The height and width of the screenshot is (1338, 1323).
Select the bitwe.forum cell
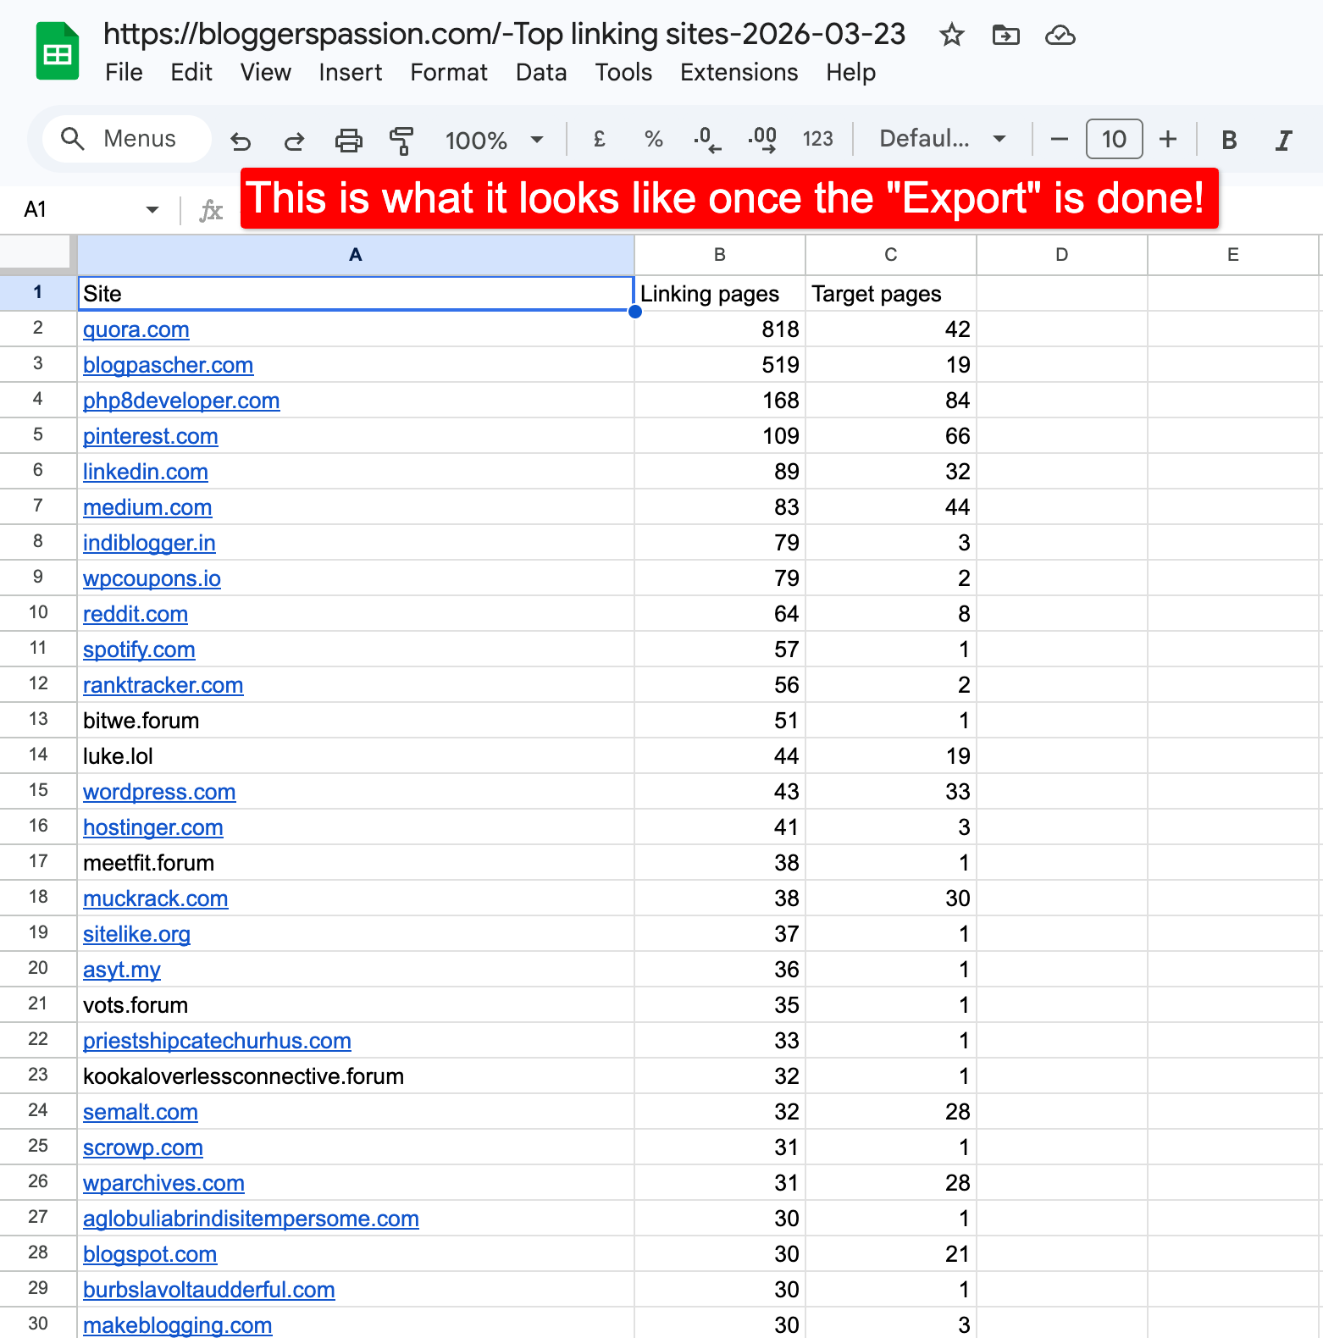(x=356, y=721)
